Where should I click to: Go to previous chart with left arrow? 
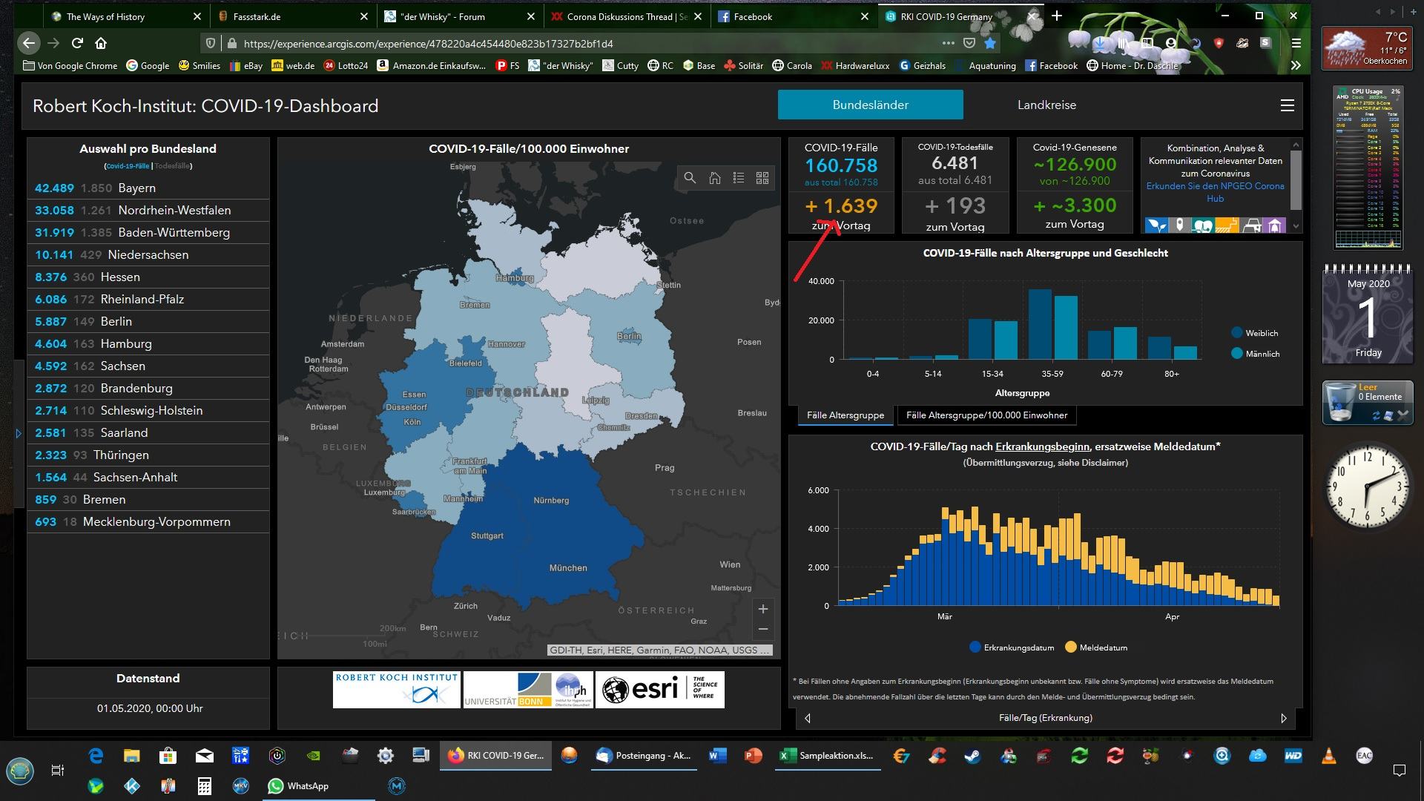pos(808,718)
